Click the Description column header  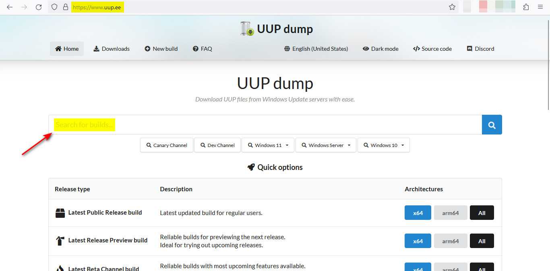tap(176, 189)
